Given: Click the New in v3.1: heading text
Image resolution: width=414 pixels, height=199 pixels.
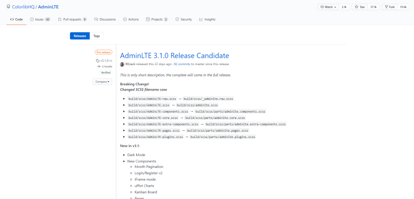Looking at the screenshot, I should (x=130, y=146).
